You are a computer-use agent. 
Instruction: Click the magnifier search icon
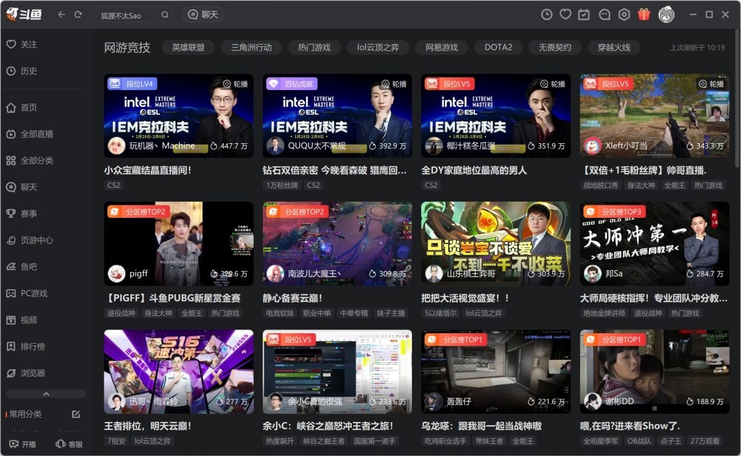[x=165, y=15]
